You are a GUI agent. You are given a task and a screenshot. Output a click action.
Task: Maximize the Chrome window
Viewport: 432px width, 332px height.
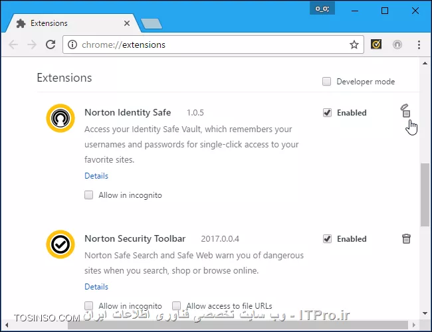385,11
